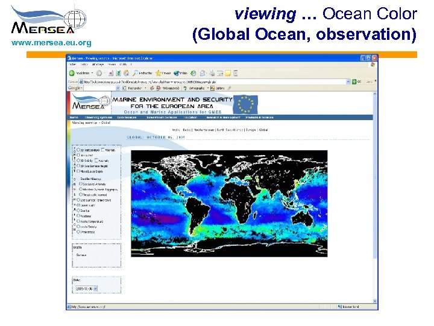Tick the Anomaly checkbox beside 3D Salinity
The image size is (434, 326).
click(96, 160)
